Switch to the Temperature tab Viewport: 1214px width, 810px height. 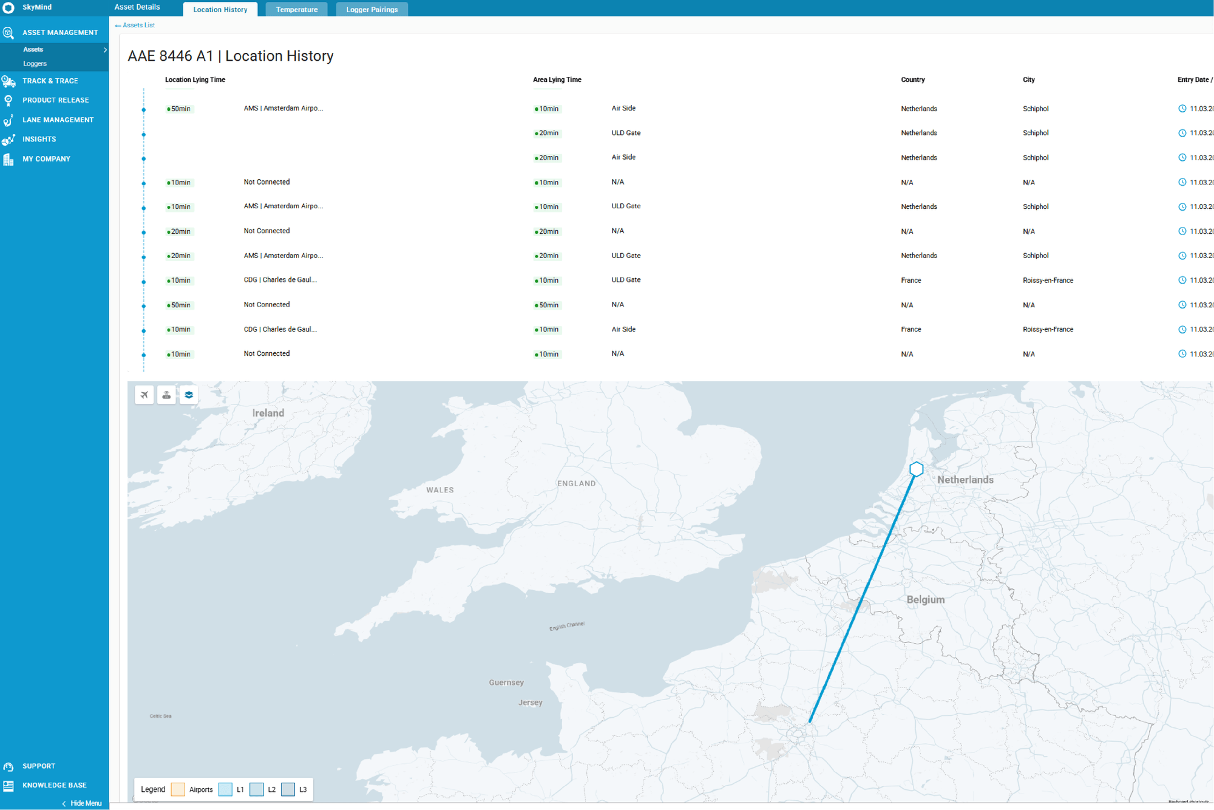(x=296, y=10)
